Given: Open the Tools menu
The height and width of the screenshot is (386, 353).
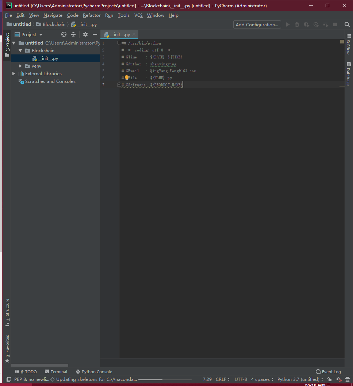Looking at the screenshot, I should pyautogui.click(x=124, y=15).
